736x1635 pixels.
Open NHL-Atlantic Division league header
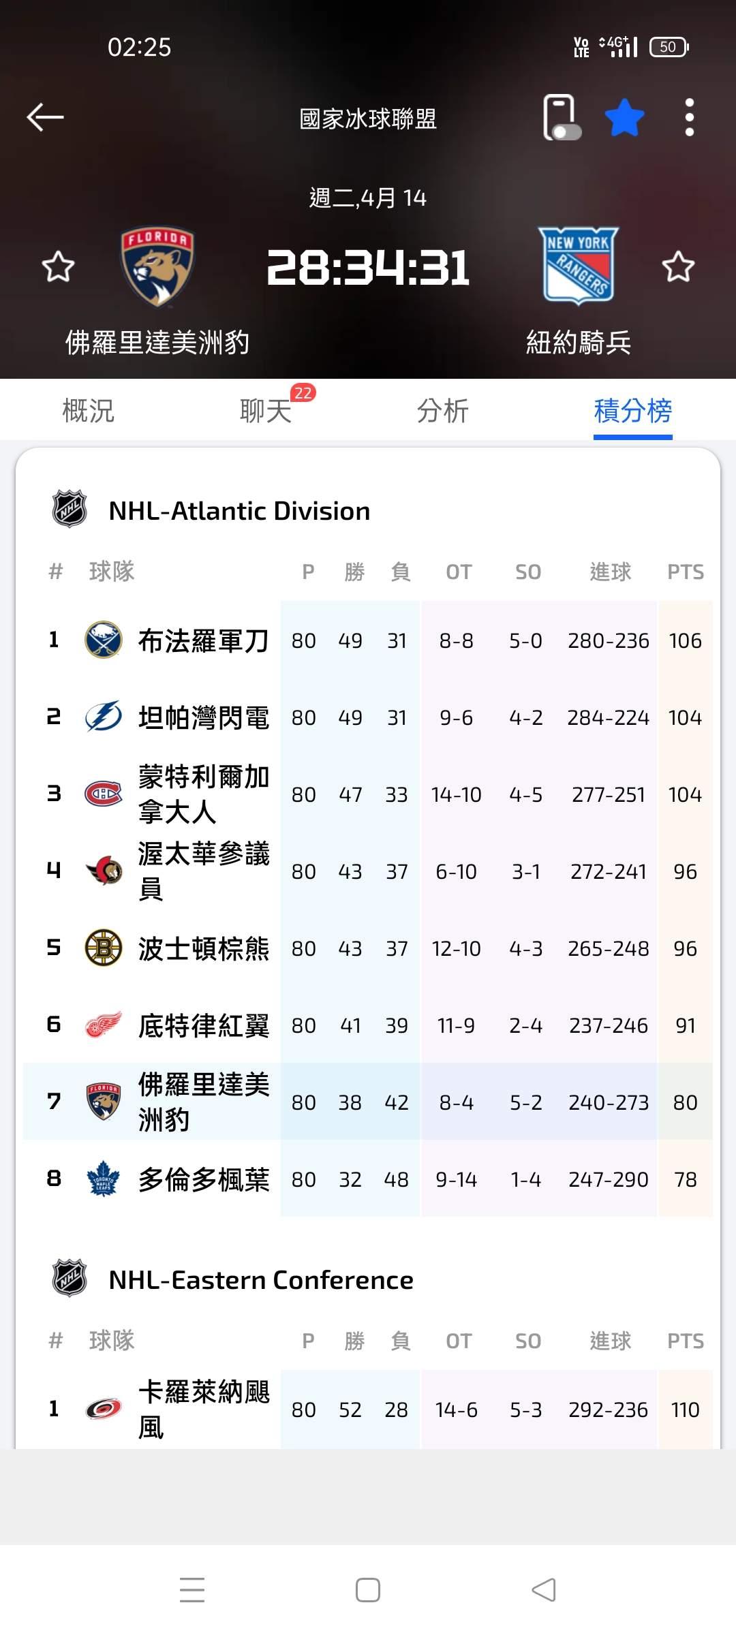click(x=239, y=510)
